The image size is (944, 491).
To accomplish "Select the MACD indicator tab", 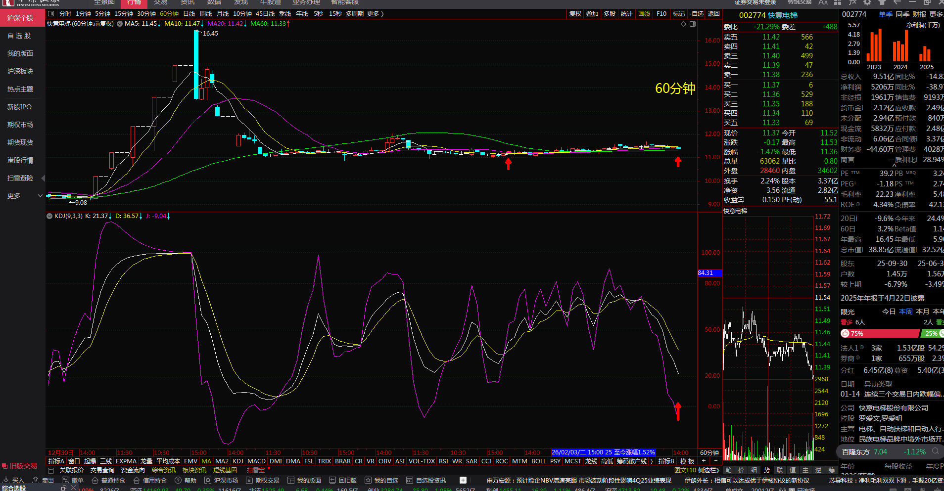I will click(256, 461).
